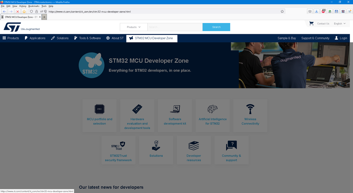The width and height of the screenshot is (353, 193).
Task: Open the English language dropdown
Action: point(340,24)
